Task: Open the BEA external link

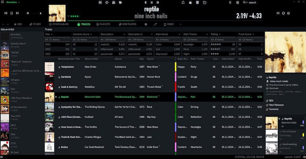Action: coord(270,101)
